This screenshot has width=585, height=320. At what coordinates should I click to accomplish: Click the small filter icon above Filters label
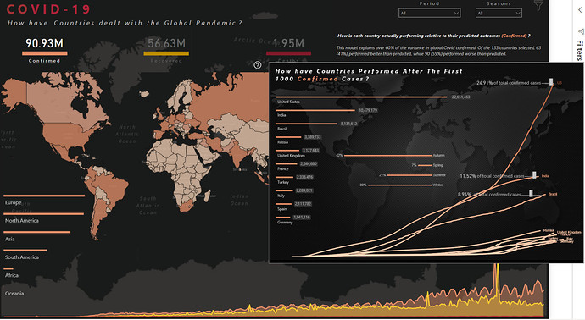pos(581,31)
